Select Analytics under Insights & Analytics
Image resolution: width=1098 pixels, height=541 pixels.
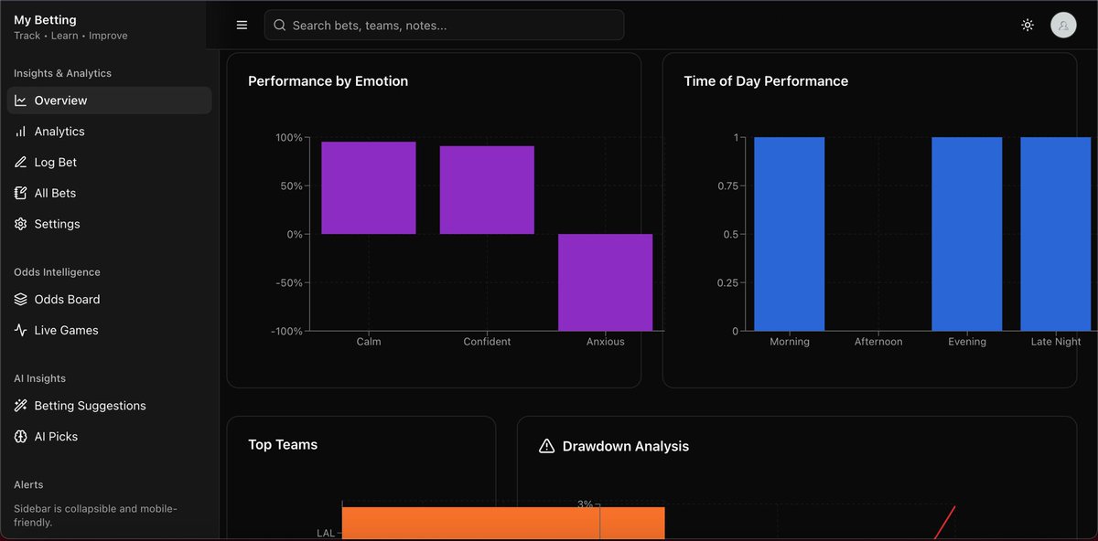pyautogui.click(x=61, y=131)
